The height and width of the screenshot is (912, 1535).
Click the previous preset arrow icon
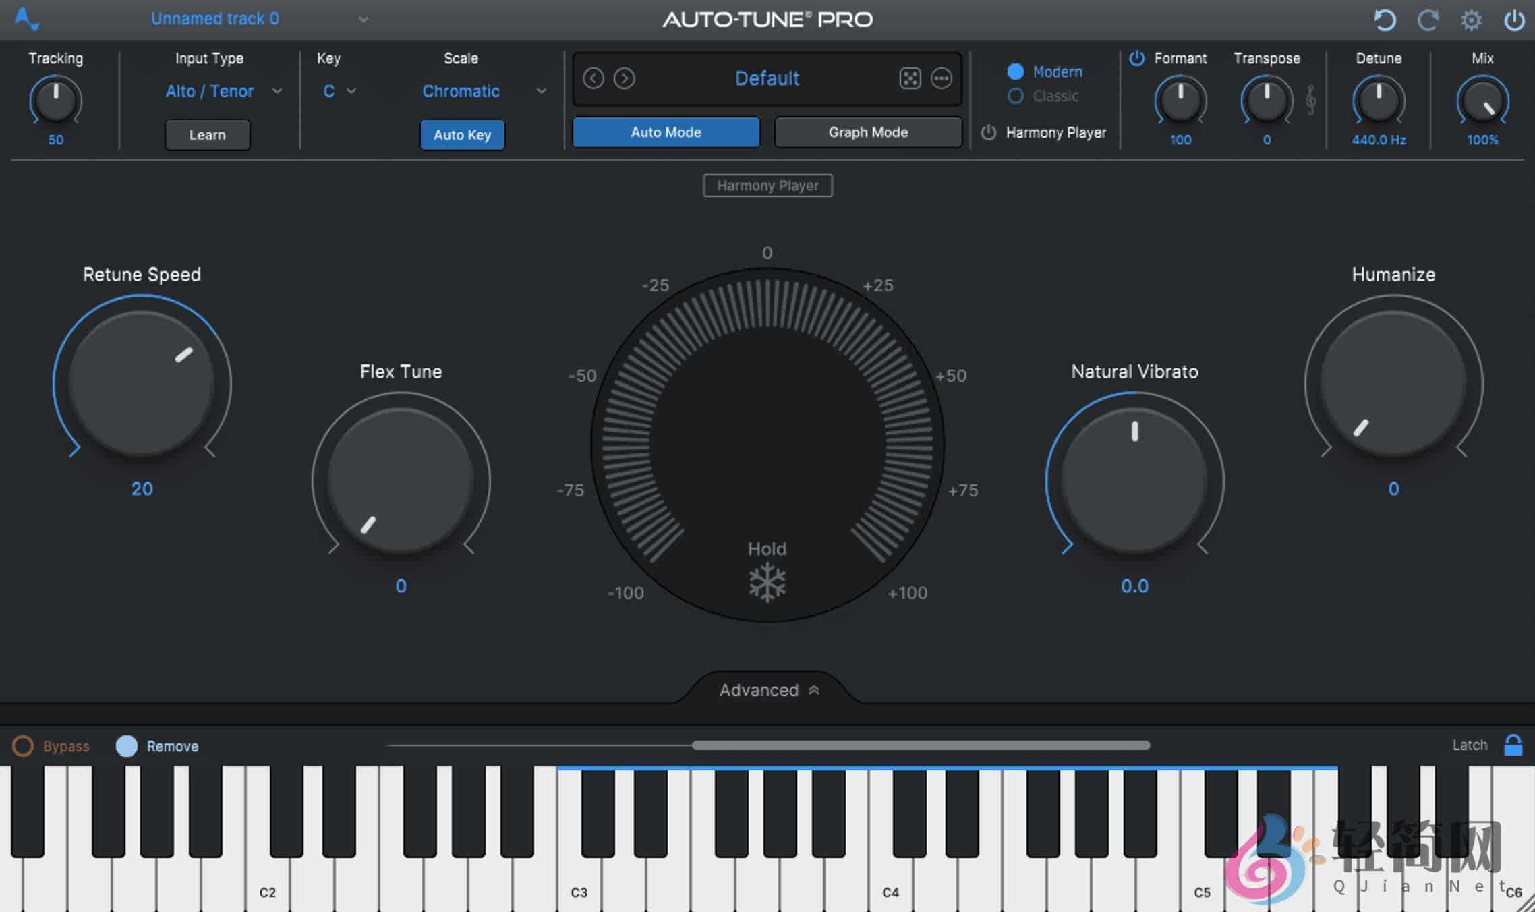click(593, 78)
